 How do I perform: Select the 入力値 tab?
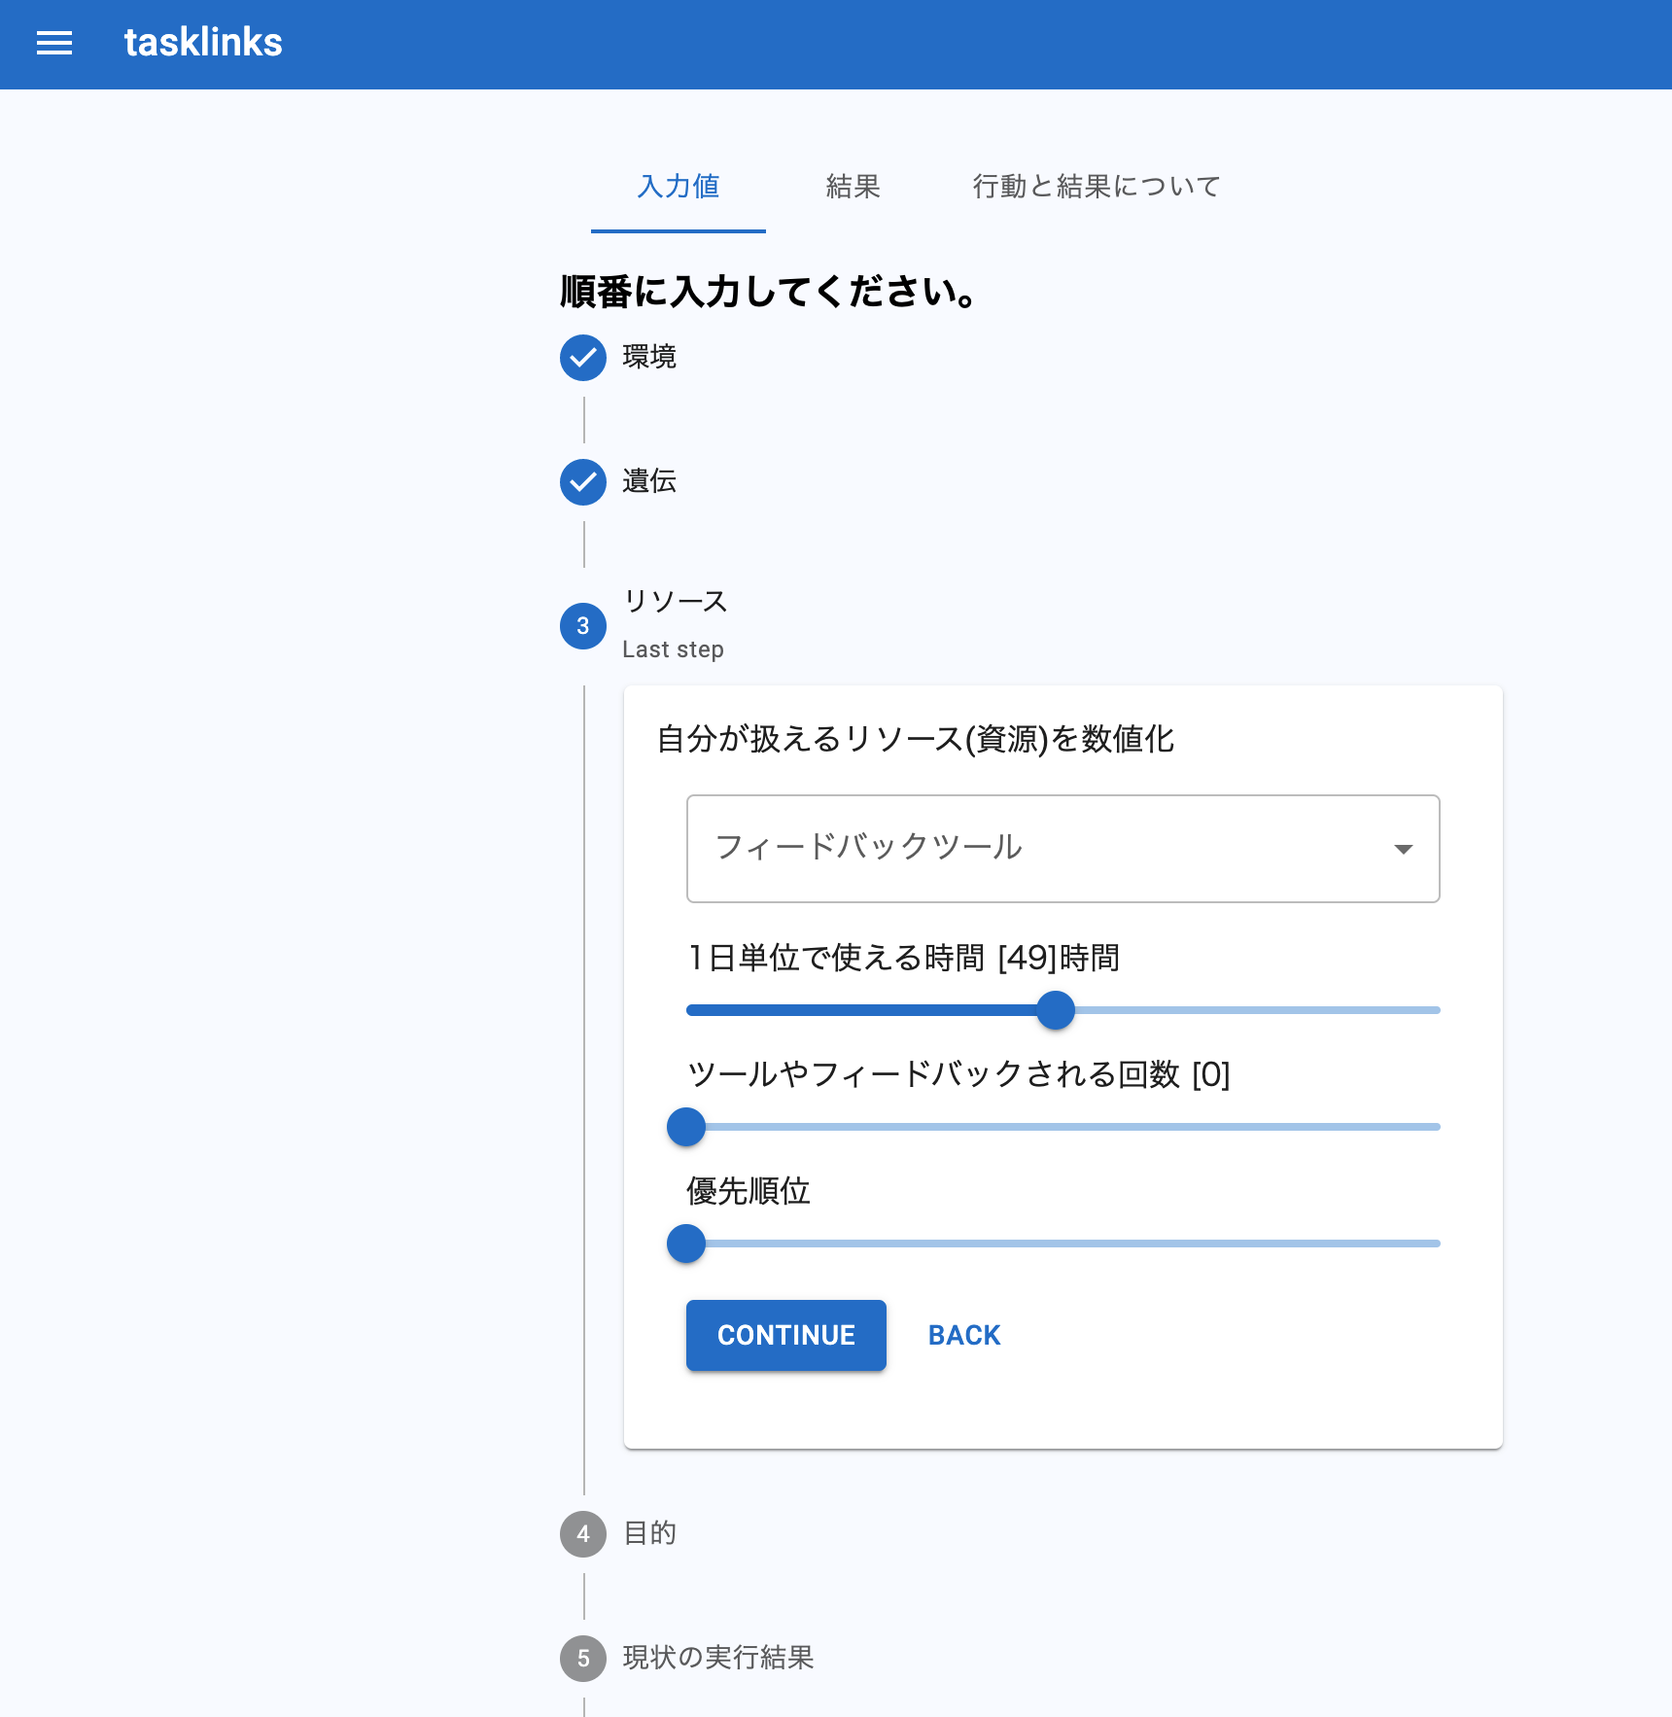pyautogui.click(x=678, y=187)
